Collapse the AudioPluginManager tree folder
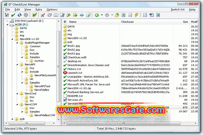The image size is (203, 135). pos(17,43)
